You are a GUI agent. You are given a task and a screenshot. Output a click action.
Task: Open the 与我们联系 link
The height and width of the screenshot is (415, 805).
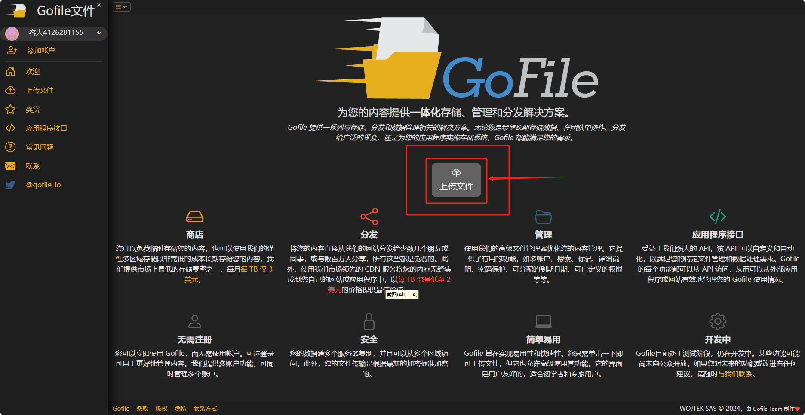(x=735, y=374)
